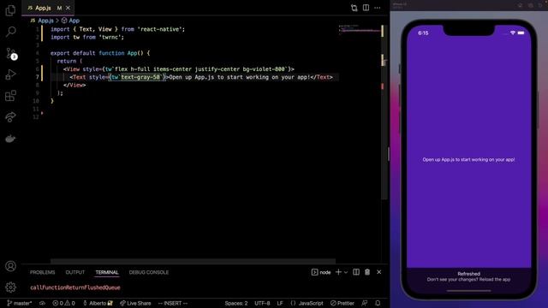Change LF end of line sequence
Image resolution: width=548 pixels, height=308 pixels.
pos(280,303)
